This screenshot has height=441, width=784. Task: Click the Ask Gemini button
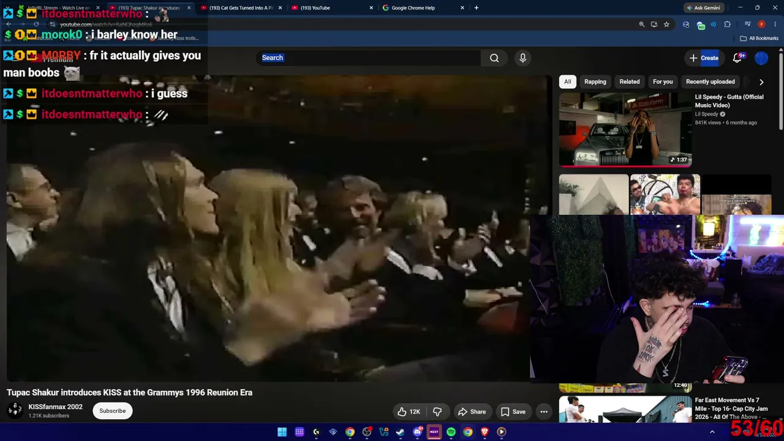[x=703, y=8]
